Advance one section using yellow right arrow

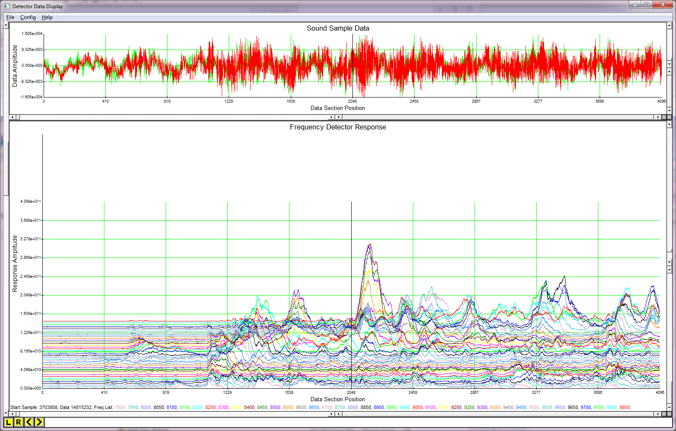click(39, 423)
